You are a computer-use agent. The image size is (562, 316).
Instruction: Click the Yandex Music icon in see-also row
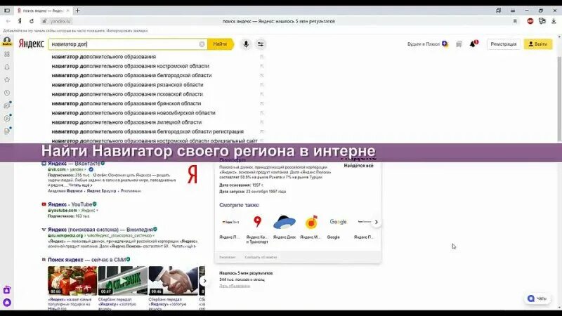[311, 222]
